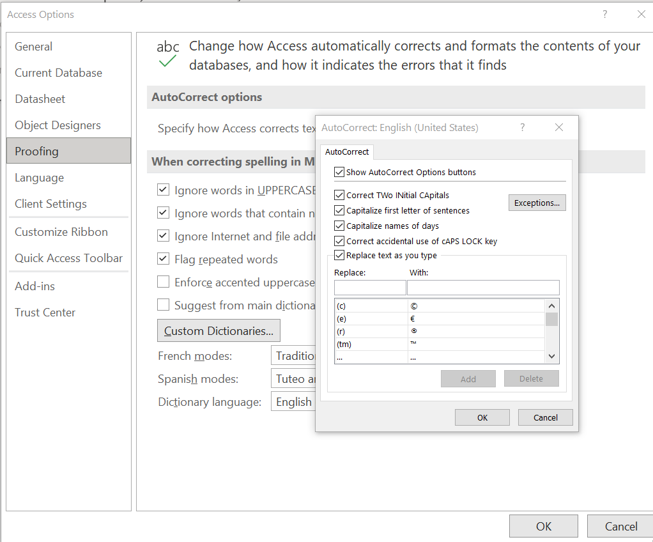Toggle Replace text as you type
Viewport: 653px width, 542px height.
tap(339, 255)
